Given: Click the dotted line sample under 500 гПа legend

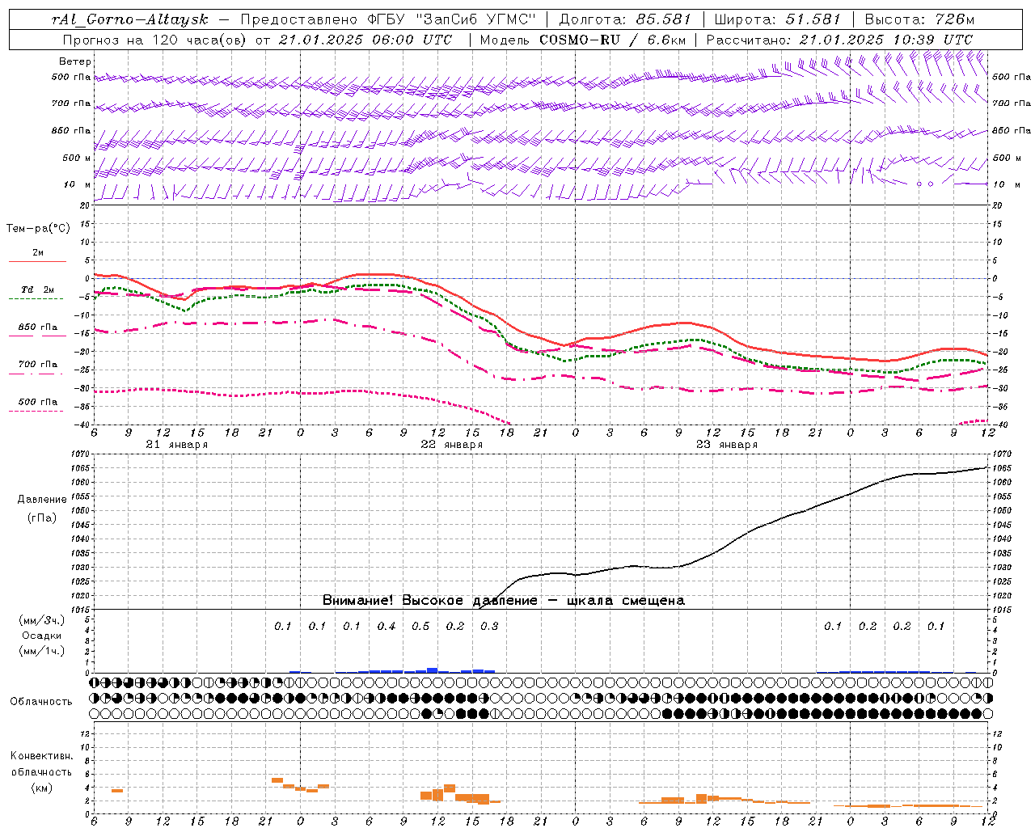Looking at the screenshot, I should 36,412.
